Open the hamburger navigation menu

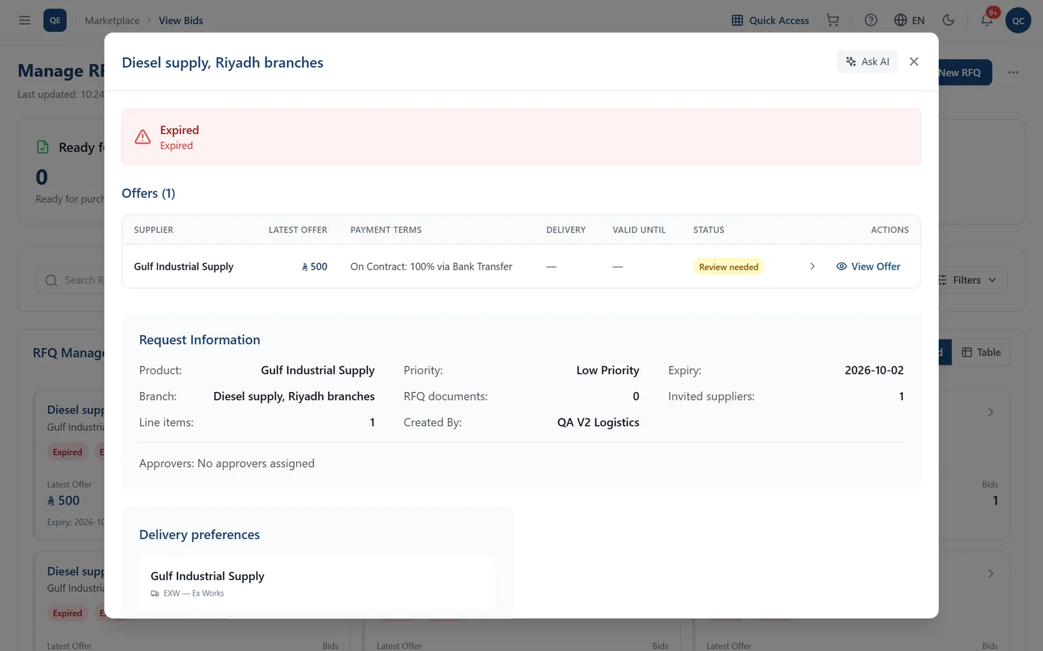pos(25,20)
